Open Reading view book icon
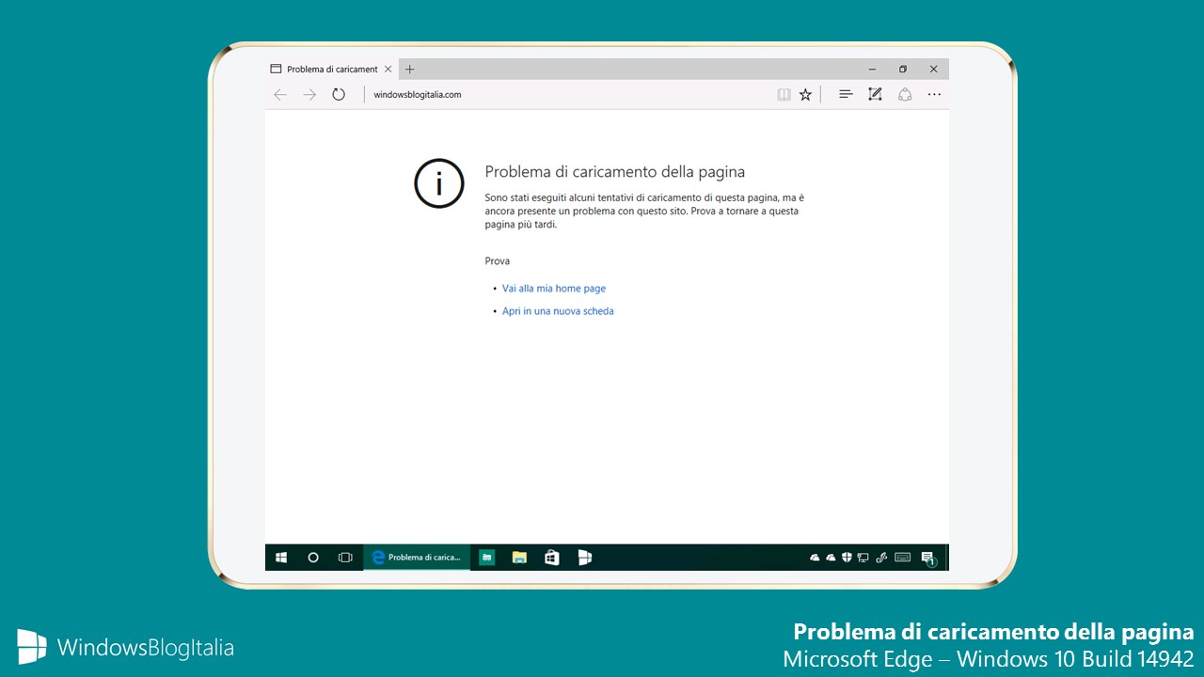1204x677 pixels. [x=784, y=95]
